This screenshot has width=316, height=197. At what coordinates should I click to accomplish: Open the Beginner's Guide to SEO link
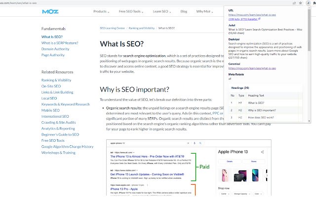pos(60,134)
